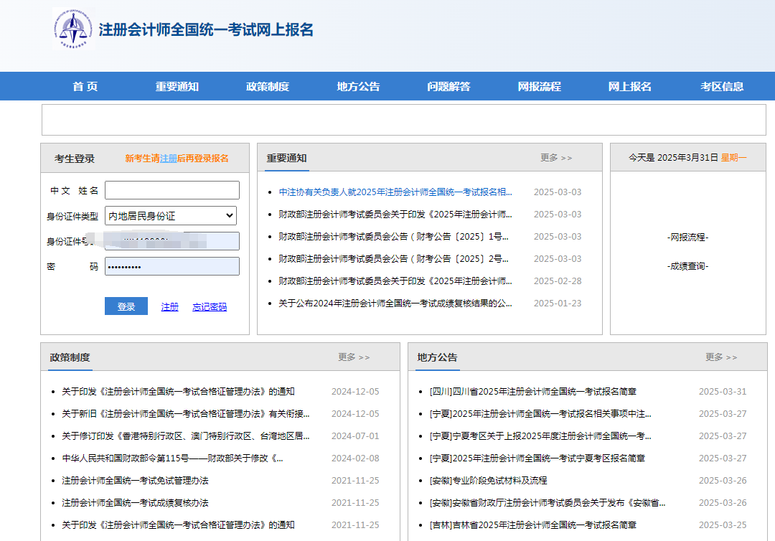This screenshot has height=541, width=775.
Task: Select the 首页 navigation tab
Action: (x=85, y=85)
